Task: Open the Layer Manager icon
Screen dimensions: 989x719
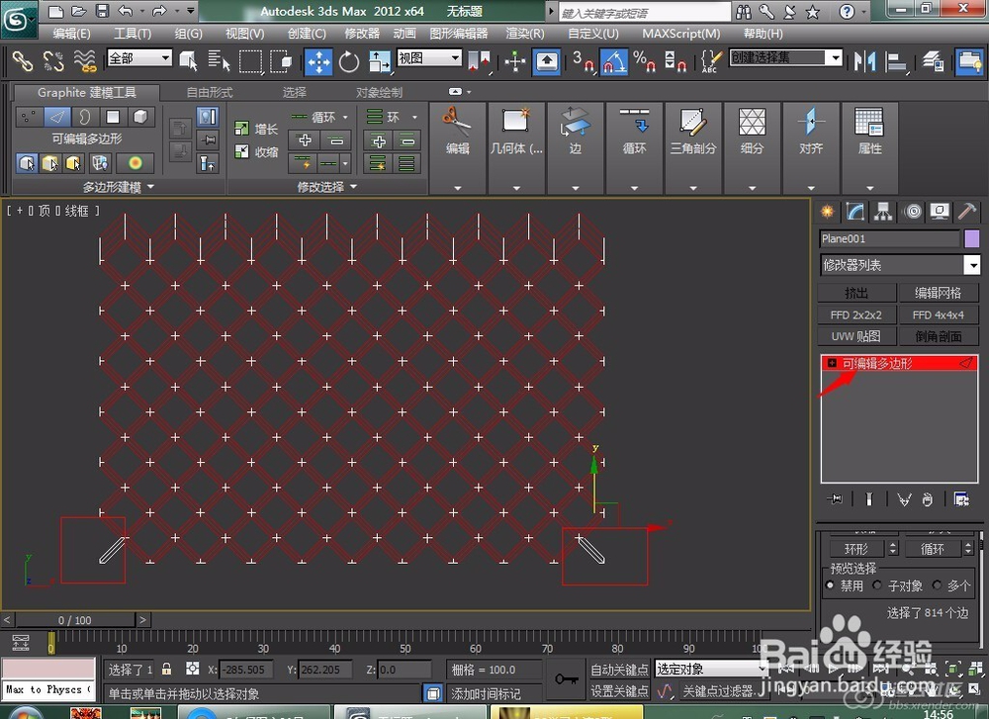Action: pyautogui.click(x=934, y=61)
